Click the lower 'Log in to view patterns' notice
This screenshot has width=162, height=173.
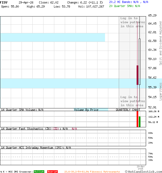click(132, 101)
